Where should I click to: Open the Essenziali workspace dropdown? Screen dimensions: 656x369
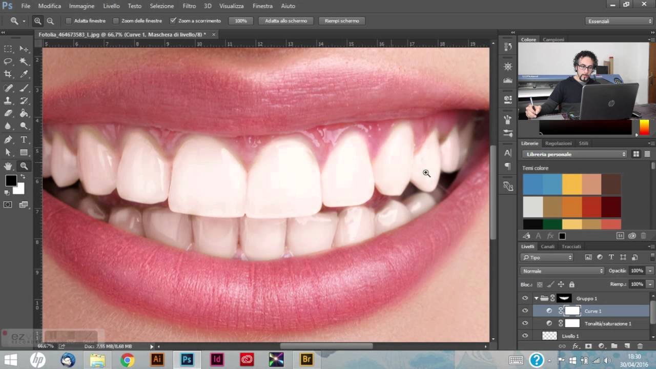click(620, 21)
